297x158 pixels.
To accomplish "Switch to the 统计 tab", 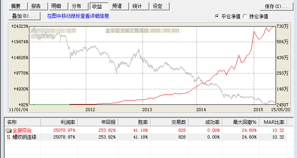I will 140,6.
